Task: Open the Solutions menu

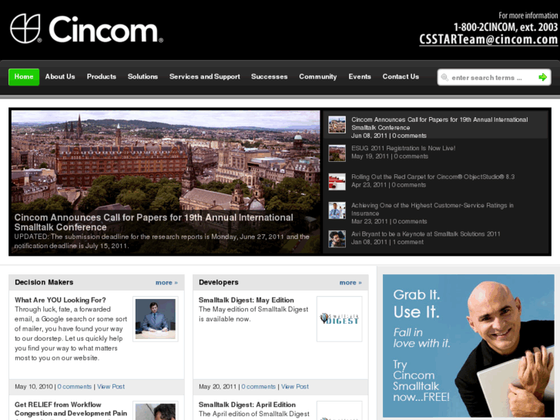Action: (x=143, y=76)
